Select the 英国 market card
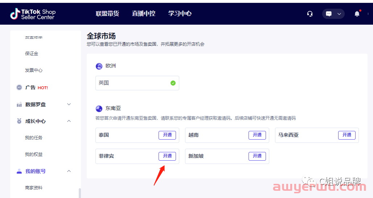373x198 pixels. [x=137, y=83]
